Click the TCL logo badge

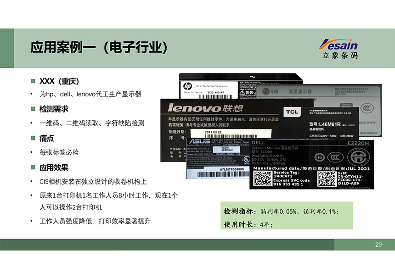click(x=292, y=112)
